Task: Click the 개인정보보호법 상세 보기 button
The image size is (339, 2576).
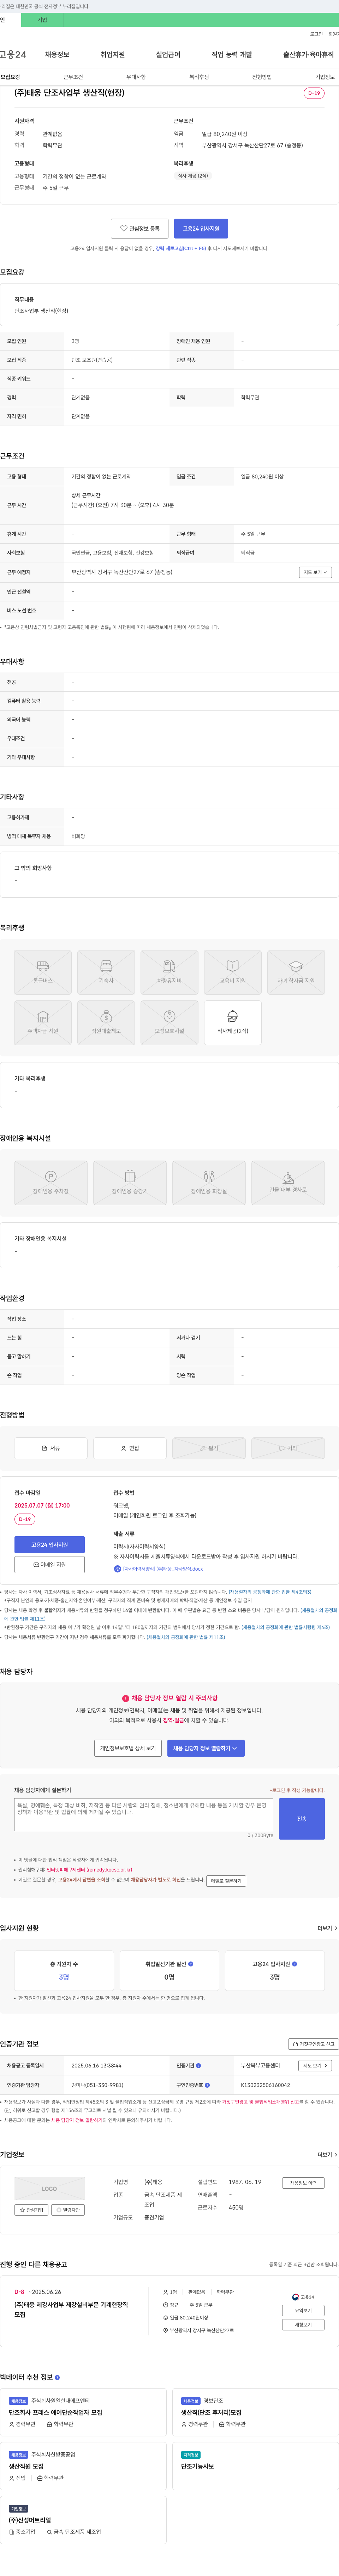Action: (x=127, y=1748)
